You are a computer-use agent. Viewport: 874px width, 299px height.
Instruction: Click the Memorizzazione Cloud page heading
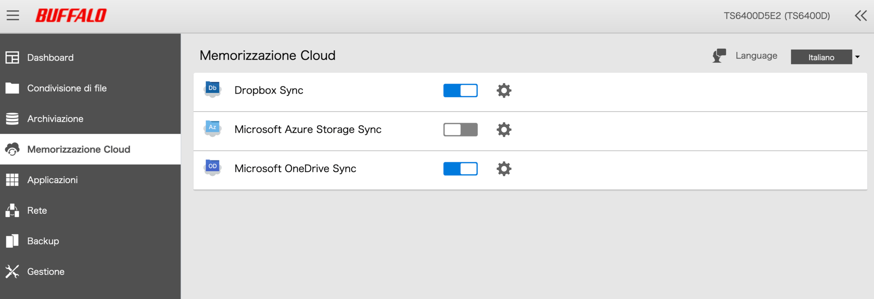tap(267, 55)
